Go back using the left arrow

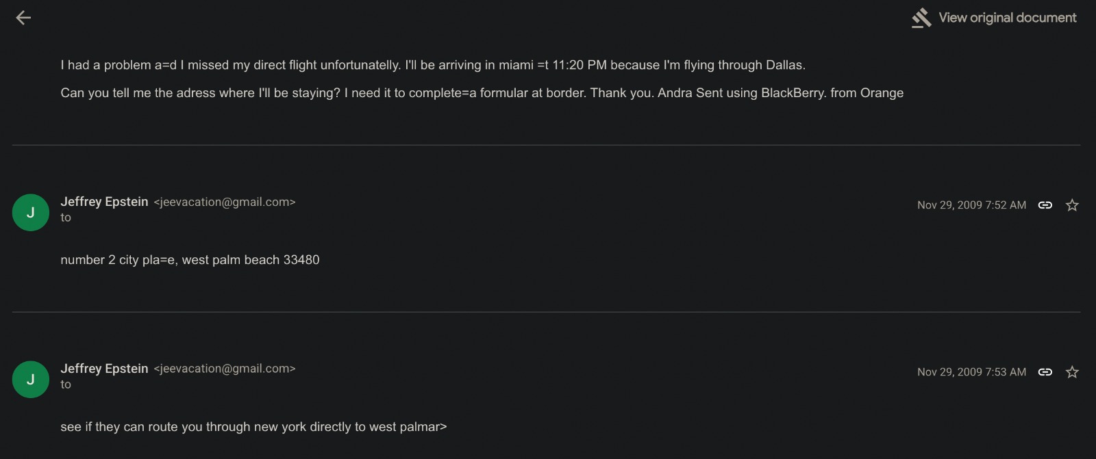coord(23,18)
